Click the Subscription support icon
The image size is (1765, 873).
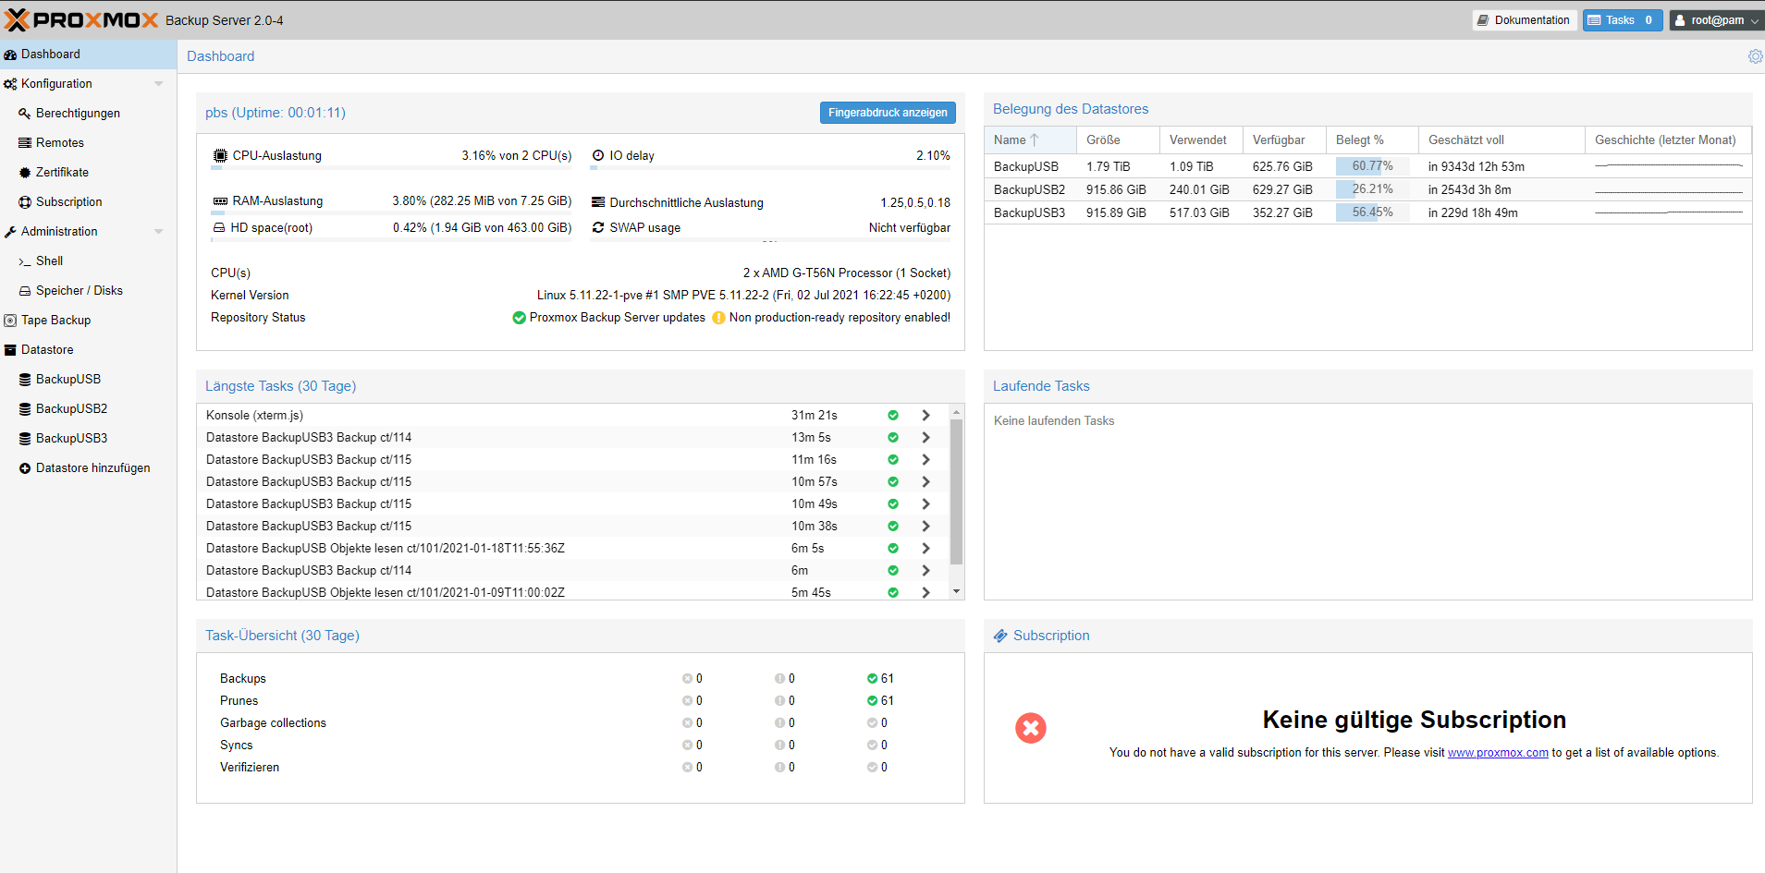(x=25, y=202)
